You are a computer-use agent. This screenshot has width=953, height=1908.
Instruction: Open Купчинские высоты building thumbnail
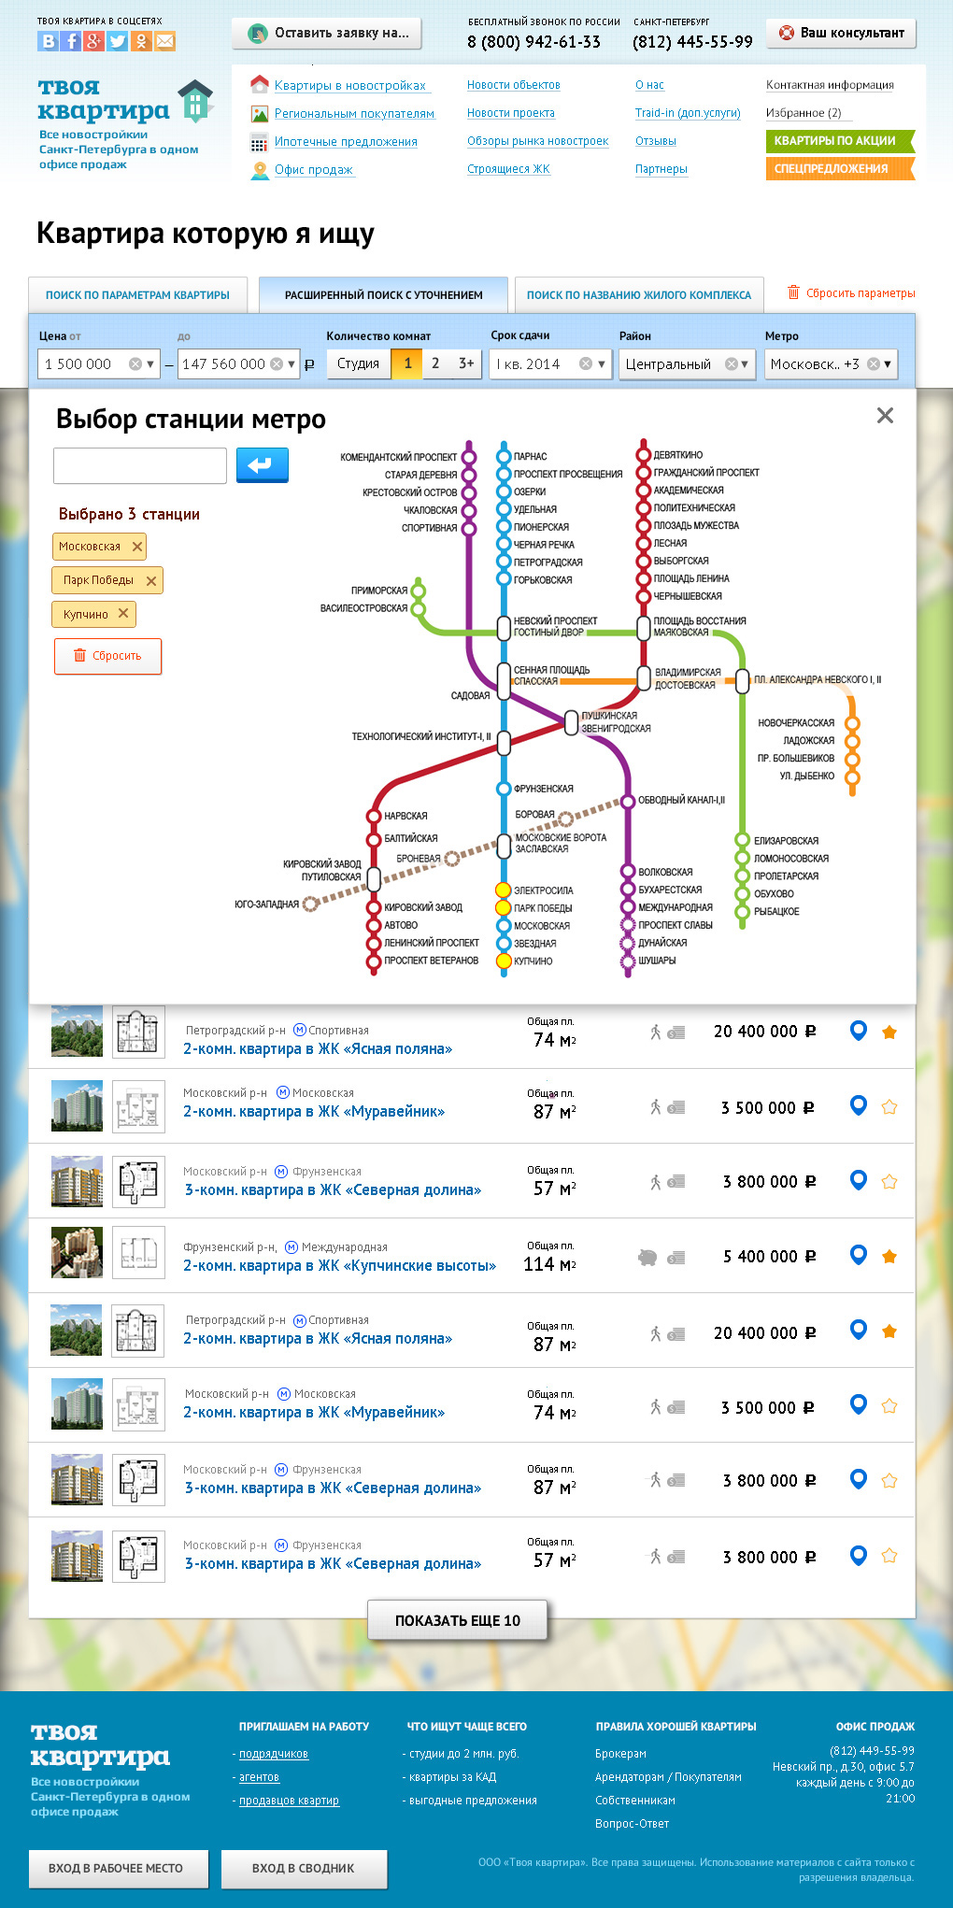pos(77,1252)
